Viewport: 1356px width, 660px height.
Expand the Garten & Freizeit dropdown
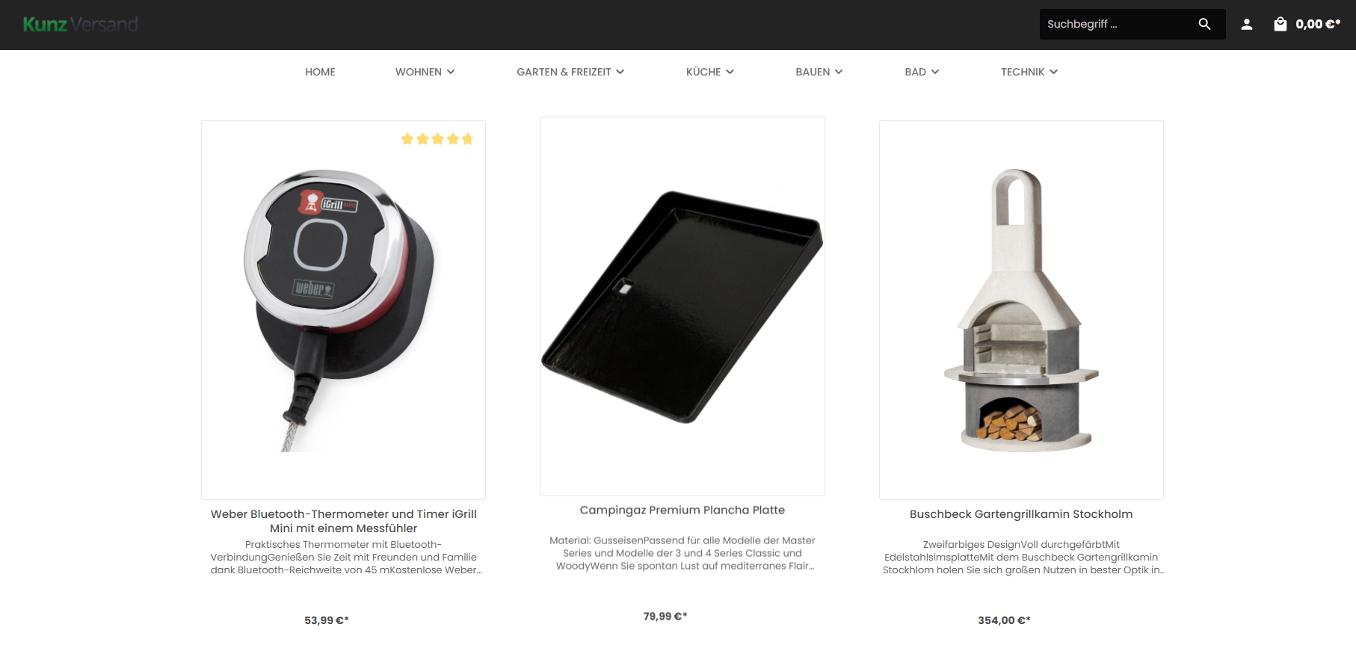[x=570, y=72]
